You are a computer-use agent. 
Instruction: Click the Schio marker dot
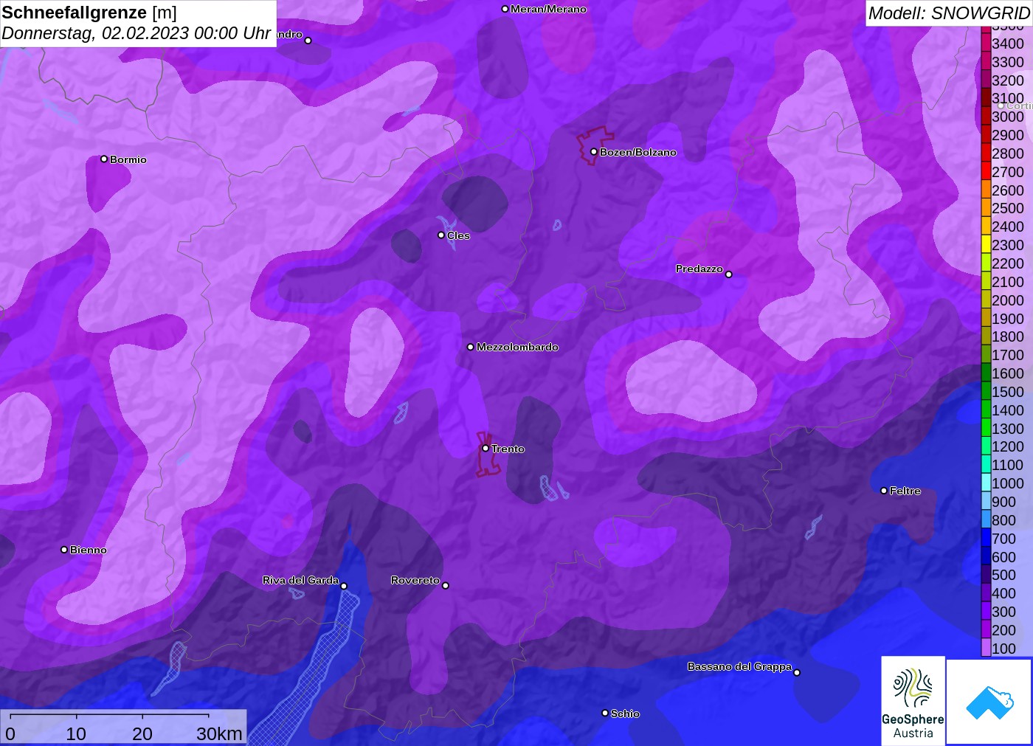click(605, 714)
